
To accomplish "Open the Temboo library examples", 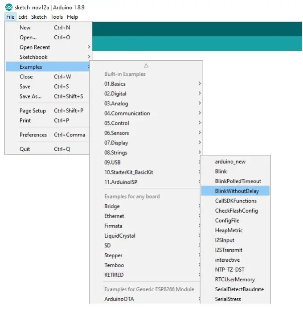I will 145,265.
